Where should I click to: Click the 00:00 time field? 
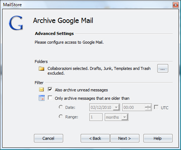(134, 107)
